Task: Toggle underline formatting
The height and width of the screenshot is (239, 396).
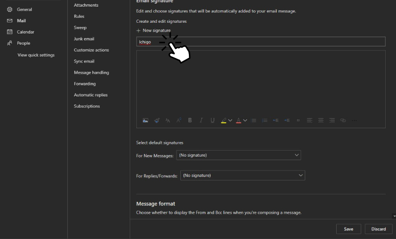Action: click(x=212, y=121)
